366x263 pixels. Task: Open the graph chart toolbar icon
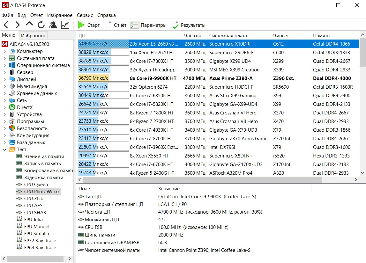point(65,25)
